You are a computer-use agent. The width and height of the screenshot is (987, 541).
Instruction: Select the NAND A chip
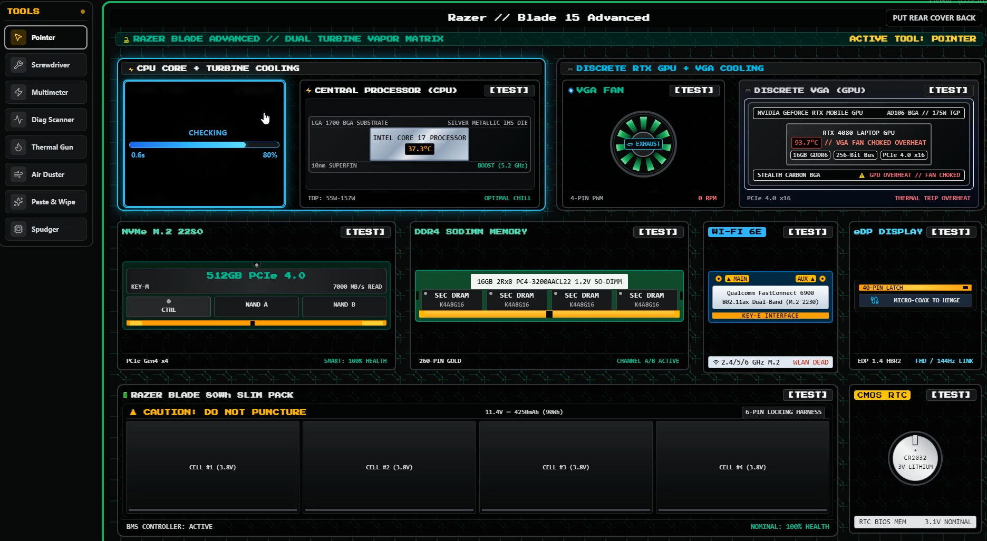(256, 306)
